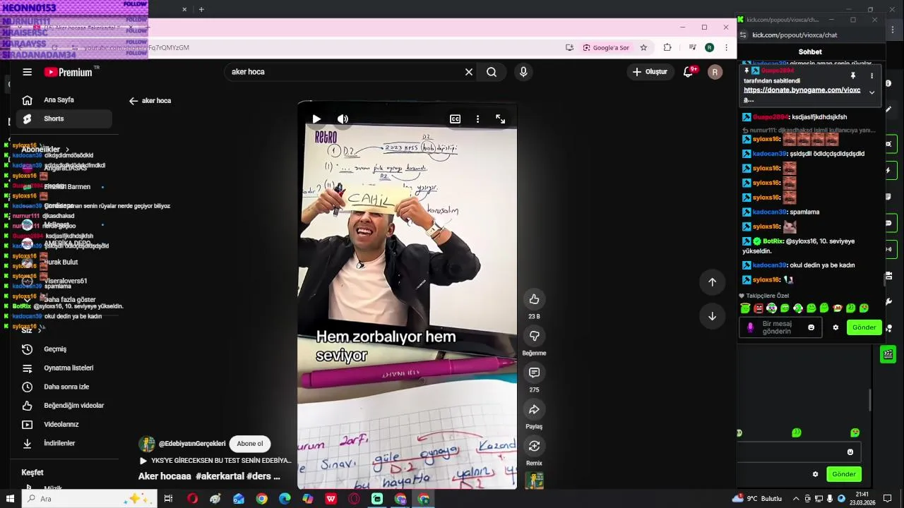904x508 pixels.
Task: Dislike the Short with Beğenme button
Action: coord(534,336)
